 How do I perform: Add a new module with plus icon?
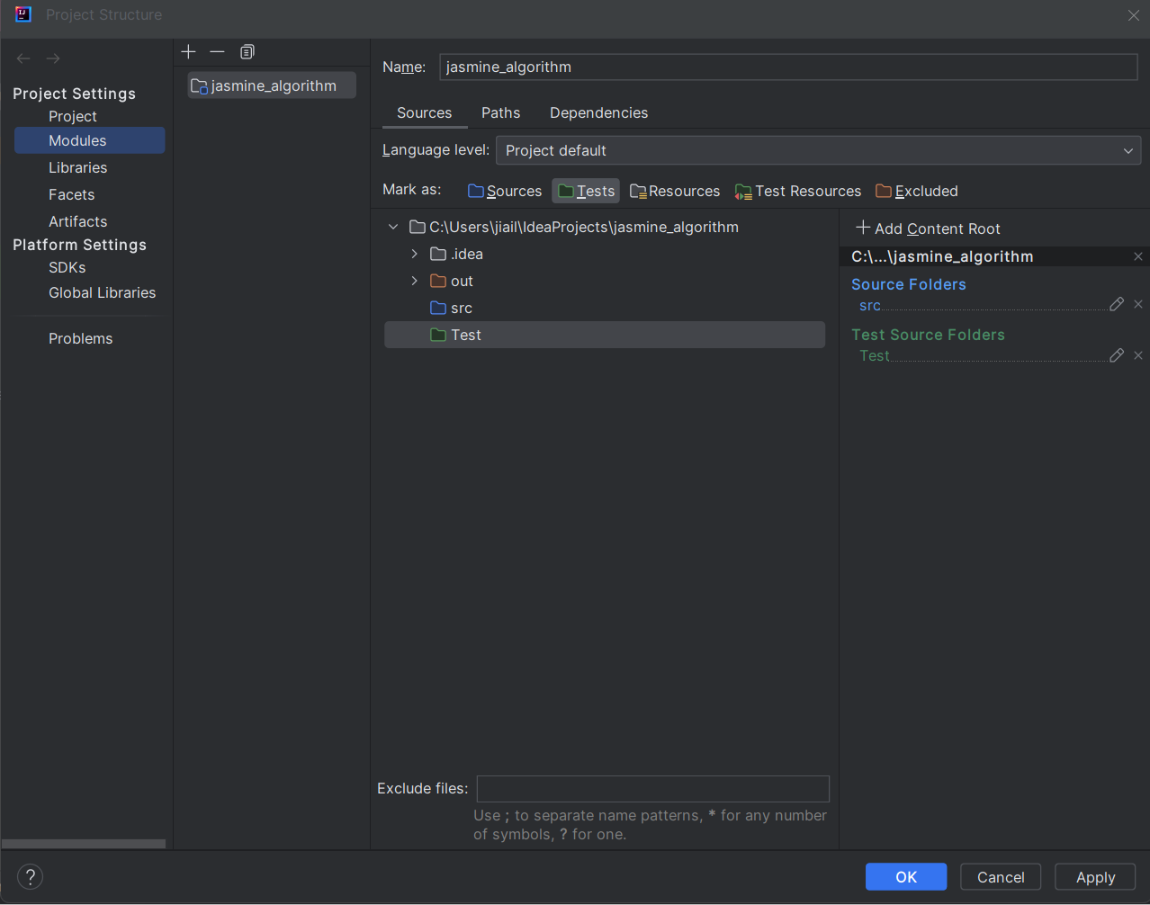click(188, 52)
